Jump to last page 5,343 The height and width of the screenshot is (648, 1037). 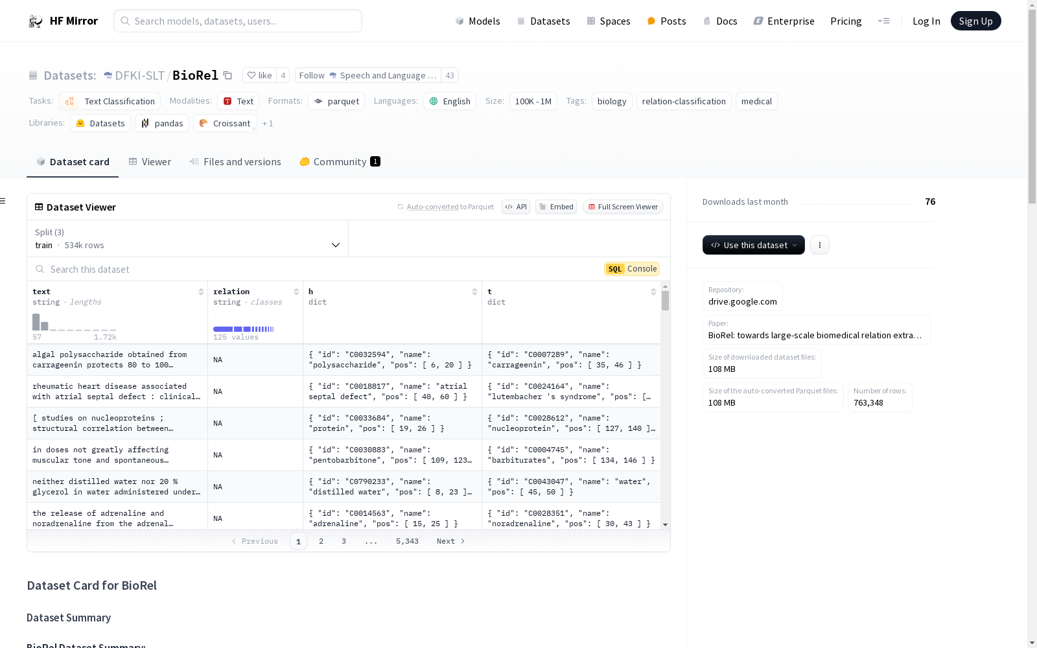[x=407, y=541]
